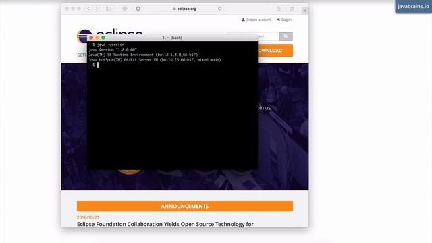The height and width of the screenshot is (243, 432).
Task: Click the website search magnifier button
Action: click(286, 36)
